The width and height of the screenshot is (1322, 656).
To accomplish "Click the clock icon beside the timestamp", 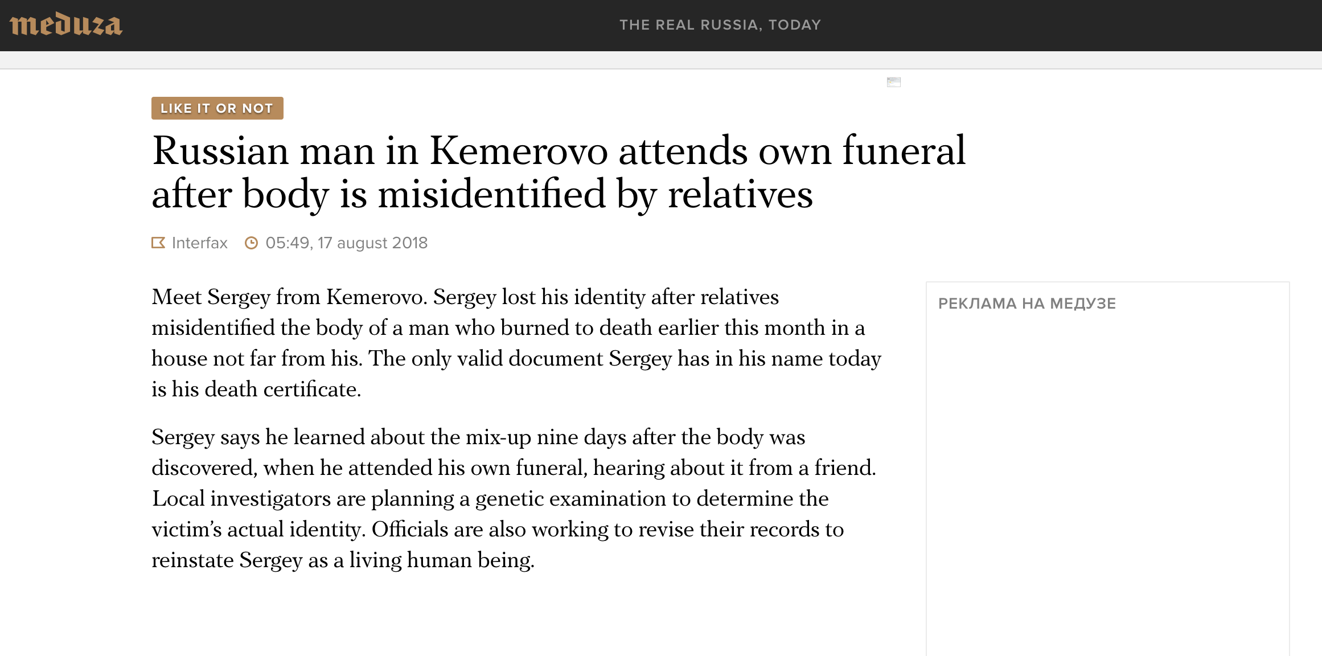I will (x=252, y=243).
